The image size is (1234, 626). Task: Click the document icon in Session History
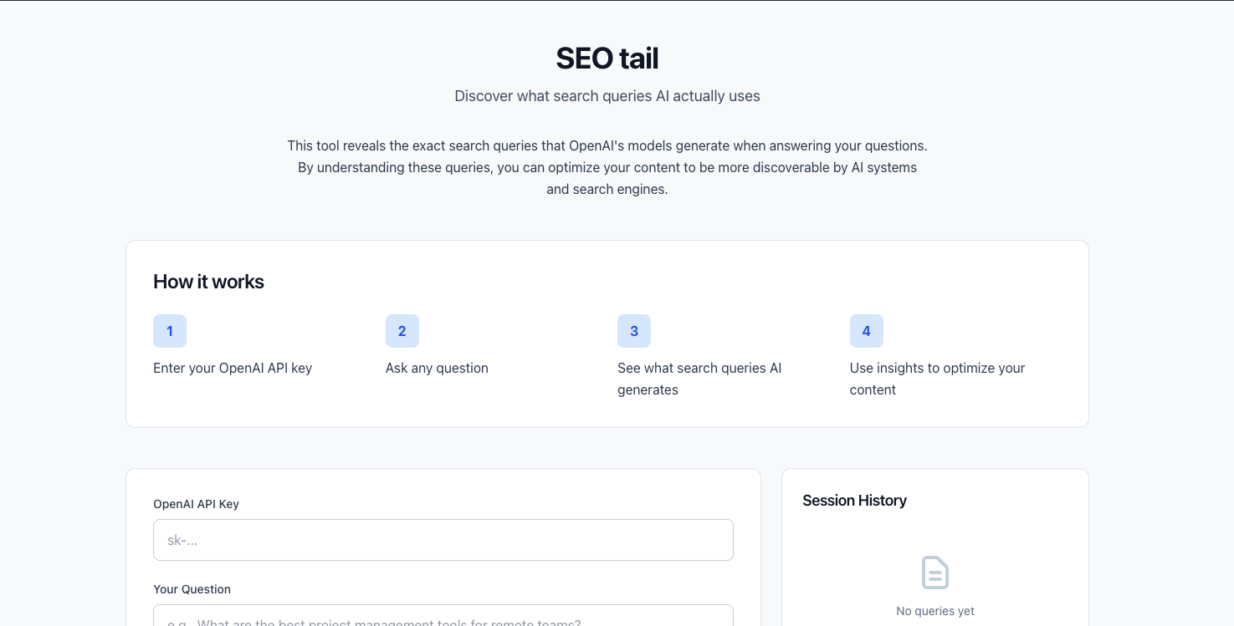click(x=934, y=573)
